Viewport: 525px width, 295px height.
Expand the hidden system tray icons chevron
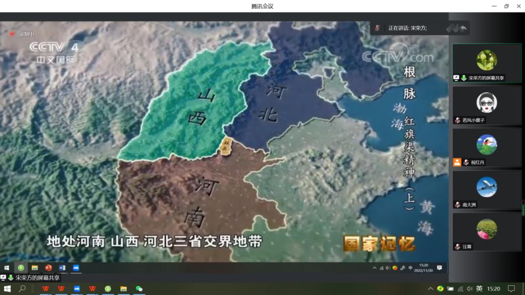click(x=431, y=289)
